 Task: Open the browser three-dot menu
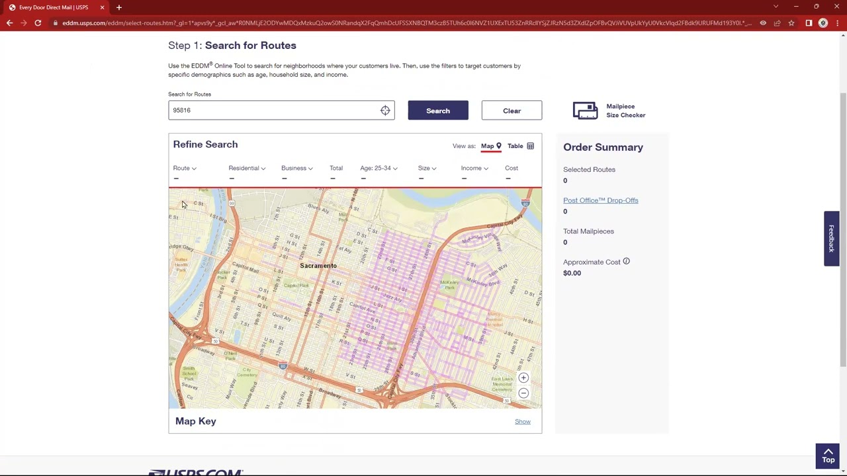[x=838, y=23]
